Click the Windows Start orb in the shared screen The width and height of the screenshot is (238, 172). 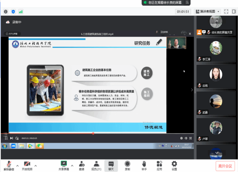coord(5,146)
